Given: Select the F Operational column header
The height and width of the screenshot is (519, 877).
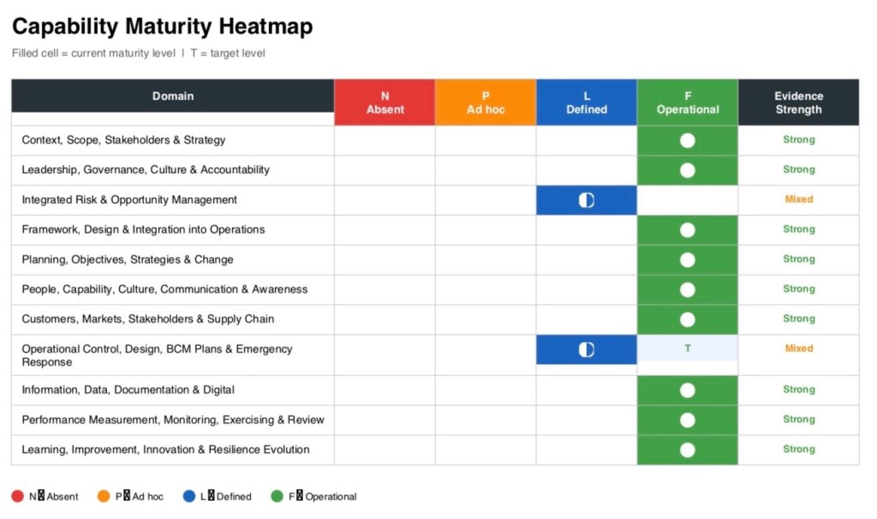Looking at the screenshot, I should [x=687, y=103].
